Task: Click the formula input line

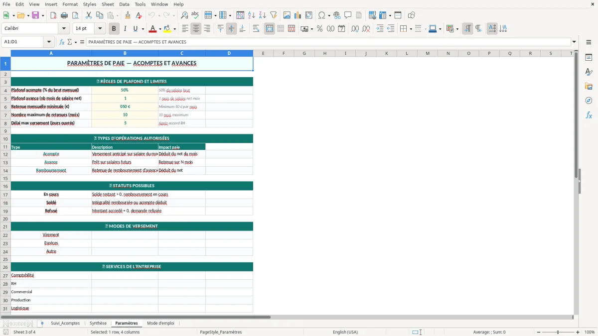Action: pos(328,42)
